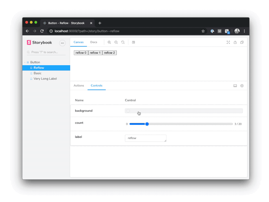Click inside the label text field
The image size is (269, 202).
coord(146,138)
